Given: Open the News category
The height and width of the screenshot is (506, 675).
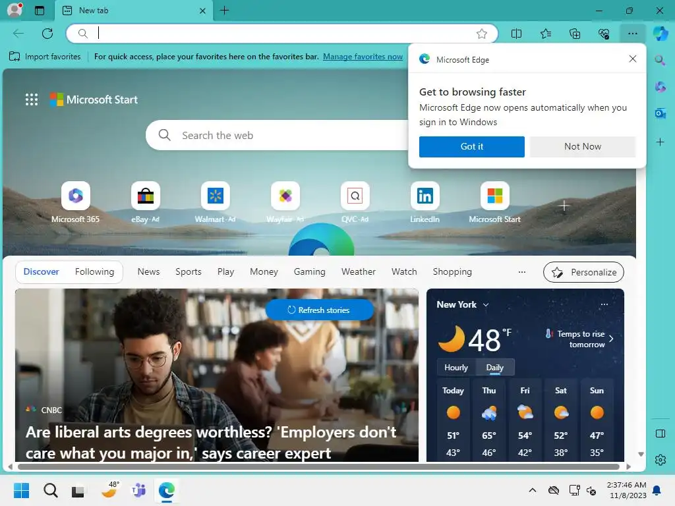Looking at the screenshot, I should (x=148, y=272).
